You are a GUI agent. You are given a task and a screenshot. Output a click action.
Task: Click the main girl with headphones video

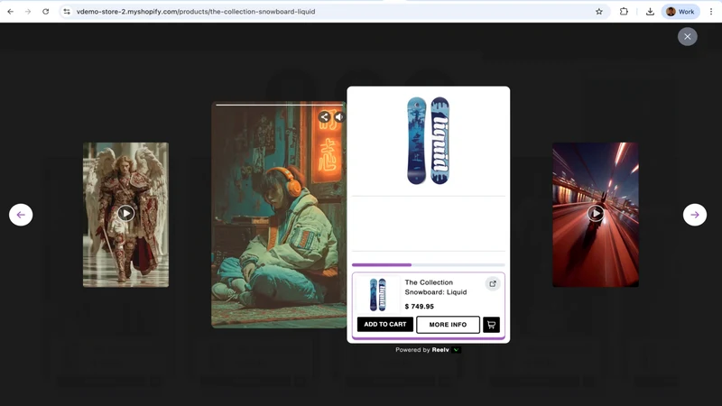pos(279,215)
